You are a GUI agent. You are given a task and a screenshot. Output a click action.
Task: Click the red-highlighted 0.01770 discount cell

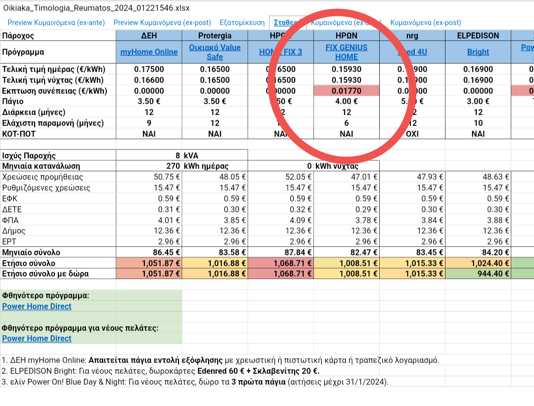[346, 91]
